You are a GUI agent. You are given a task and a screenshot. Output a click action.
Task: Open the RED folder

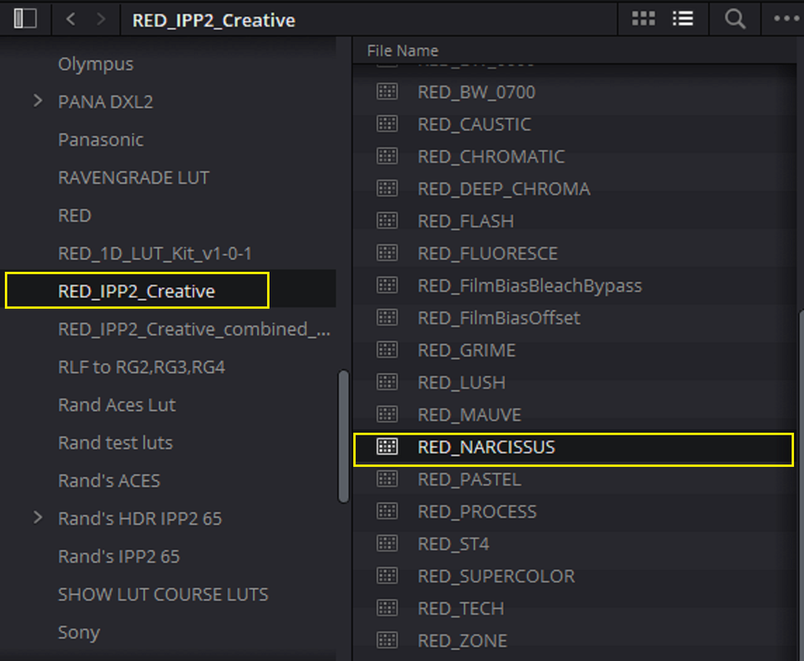tap(74, 215)
